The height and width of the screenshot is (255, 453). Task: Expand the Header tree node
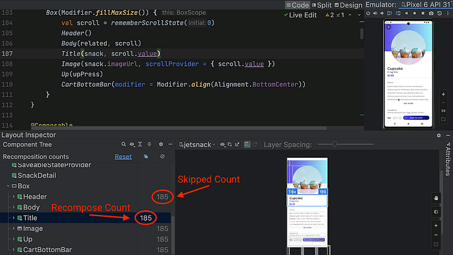click(x=14, y=197)
